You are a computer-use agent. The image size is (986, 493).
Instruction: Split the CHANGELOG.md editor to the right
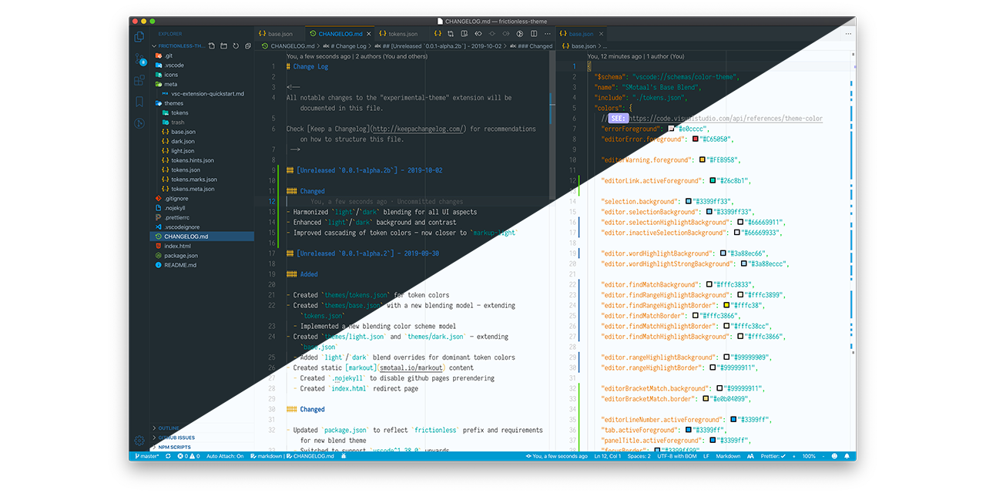point(534,34)
